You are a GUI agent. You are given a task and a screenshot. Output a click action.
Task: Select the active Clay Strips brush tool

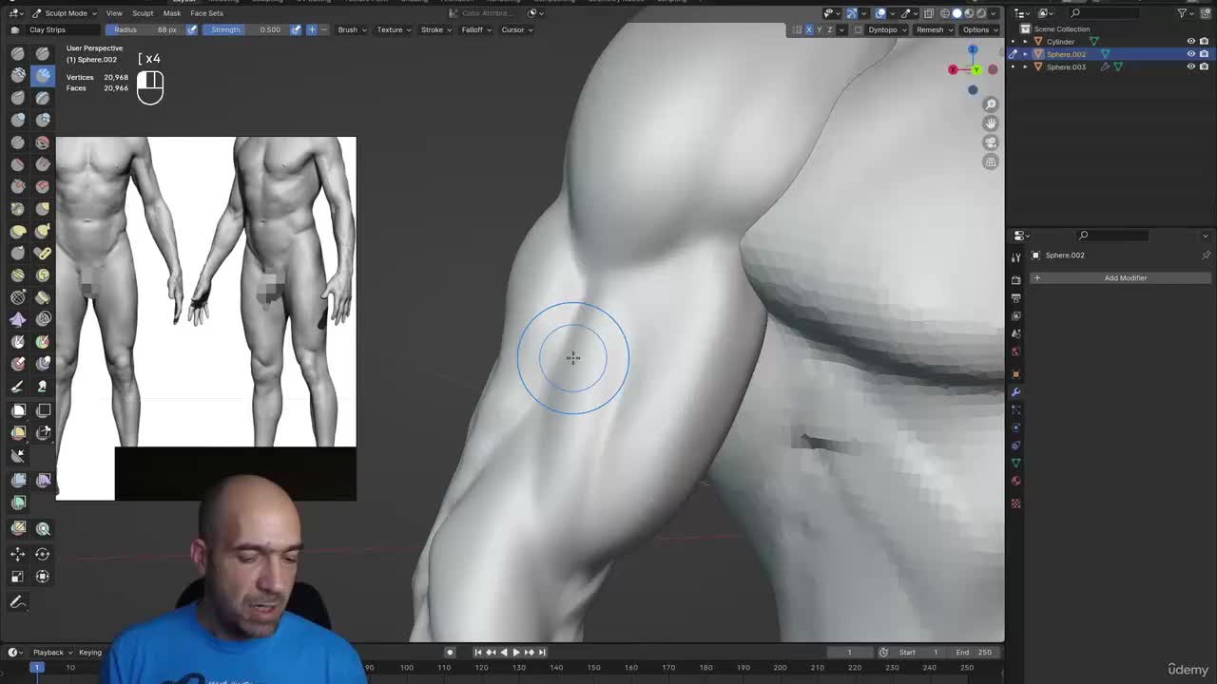[43, 76]
